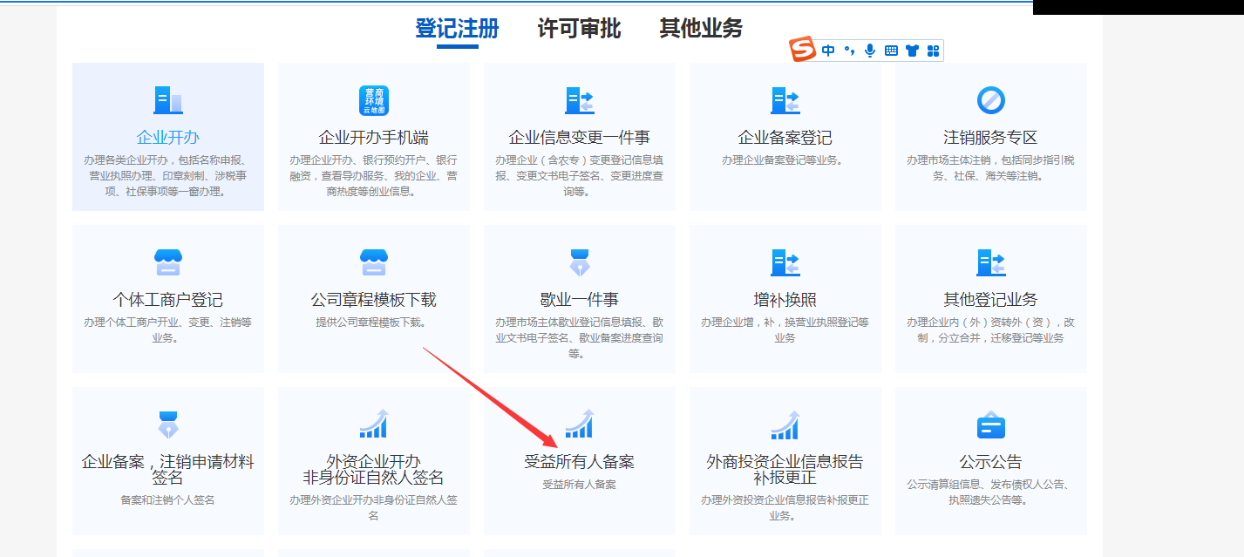1244x557 pixels.
Task: Toggle Sogou Chinese/English input mode
Action: [828, 51]
